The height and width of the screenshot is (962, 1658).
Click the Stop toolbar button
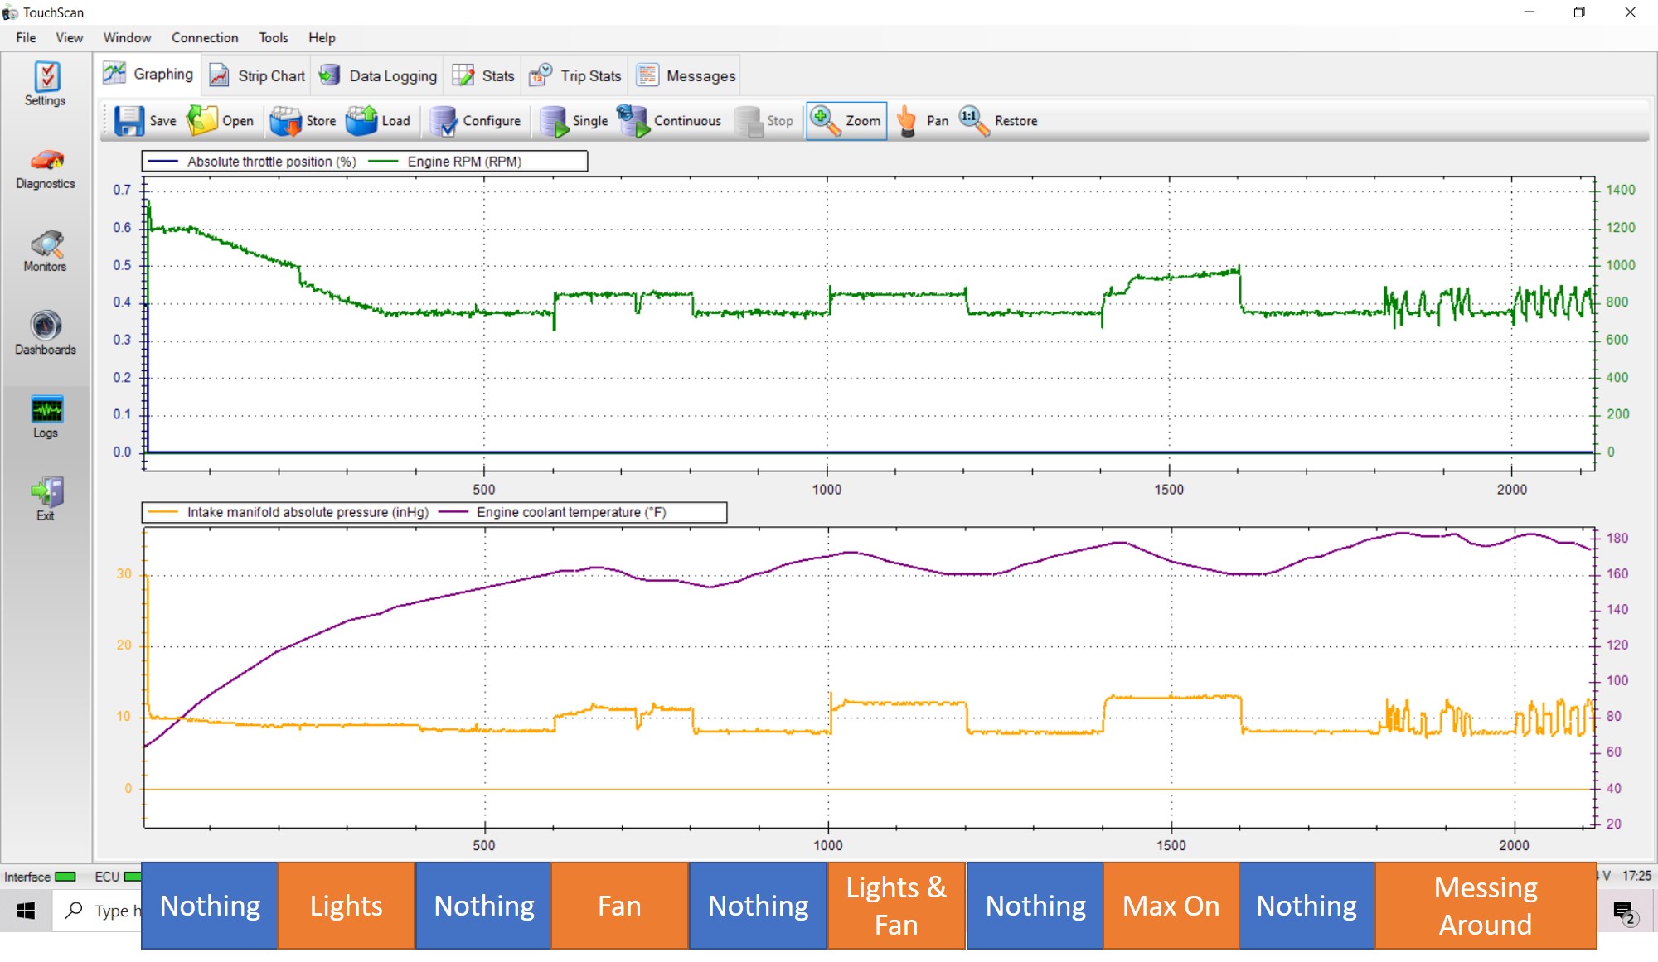pyautogui.click(x=764, y=121)
